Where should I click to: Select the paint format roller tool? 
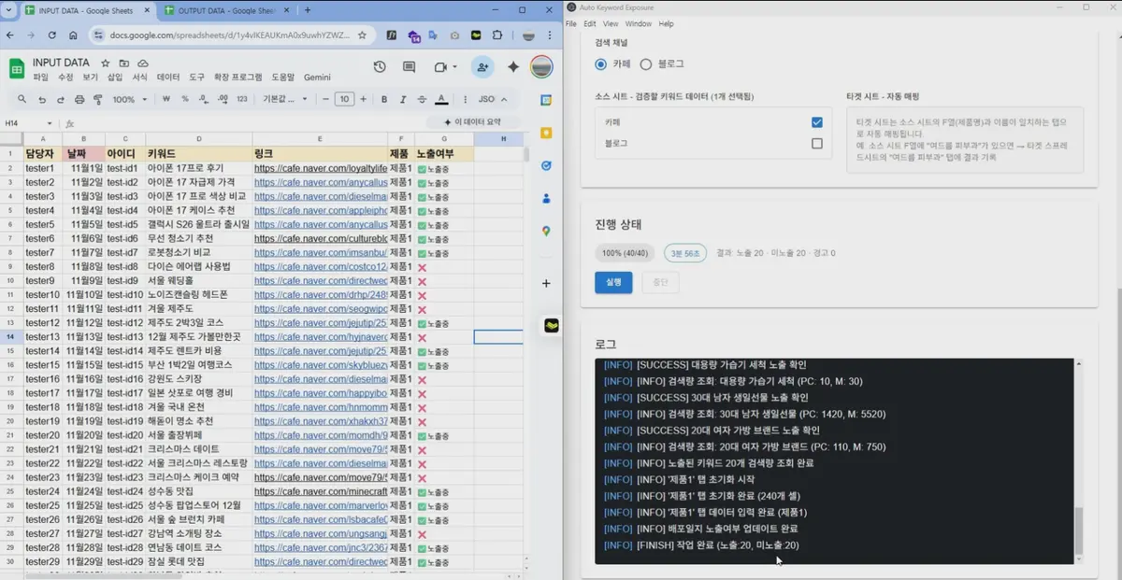(98, 99)
